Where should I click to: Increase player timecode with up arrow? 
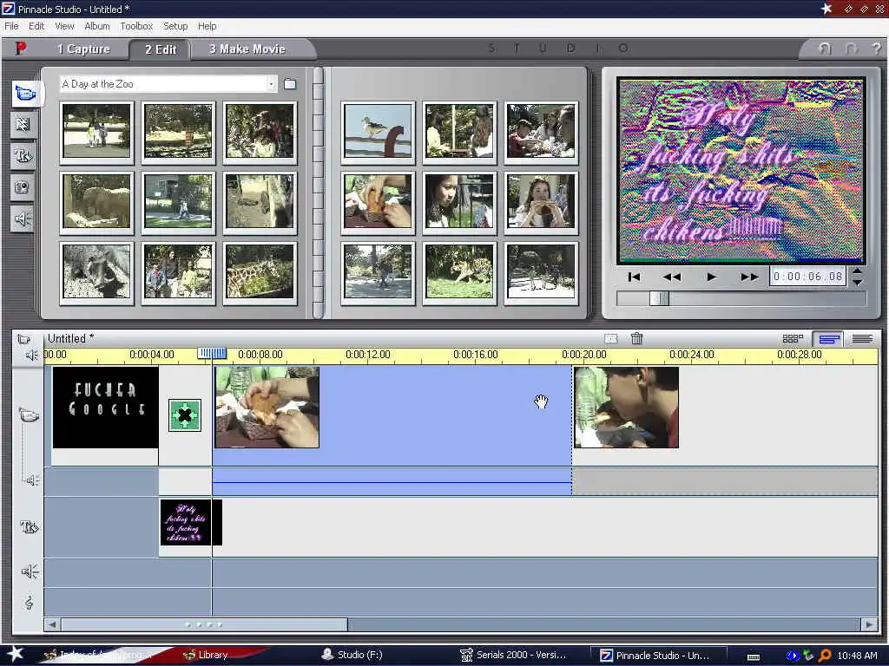coord(857,271)
